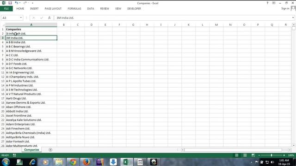Click zoom in plus button
The width and height of the screenshot is (296, 166).
pyautogui.click(x=284, y=155)
